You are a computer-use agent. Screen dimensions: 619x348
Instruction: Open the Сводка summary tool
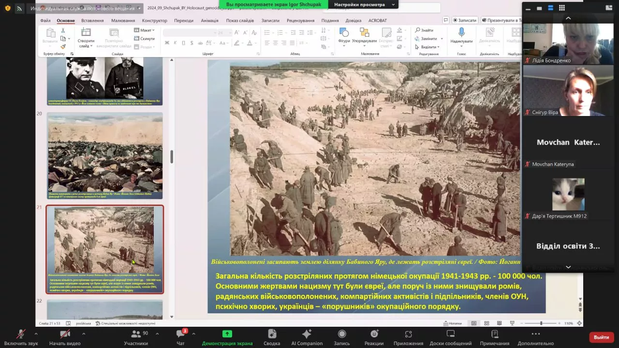272,337
